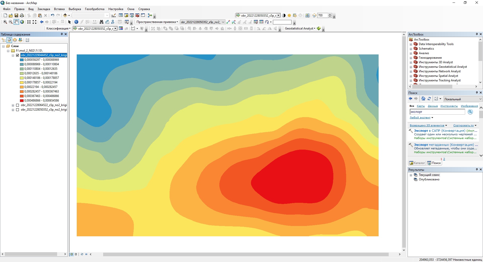Viewport: 483px width, 262px height.
Task: Switch to the Каталог tab
Action: point(417,163)
